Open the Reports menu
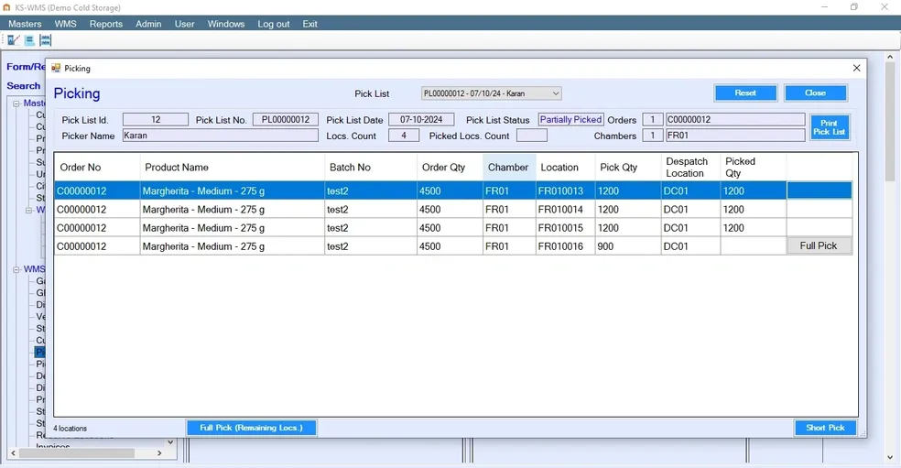This screenshot has height=468, width=901. pos(105,24)
